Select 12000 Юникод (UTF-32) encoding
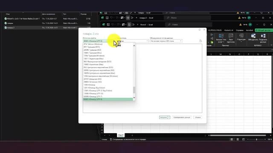The width and height of the screenshot is (273, 153). point(108,93)
